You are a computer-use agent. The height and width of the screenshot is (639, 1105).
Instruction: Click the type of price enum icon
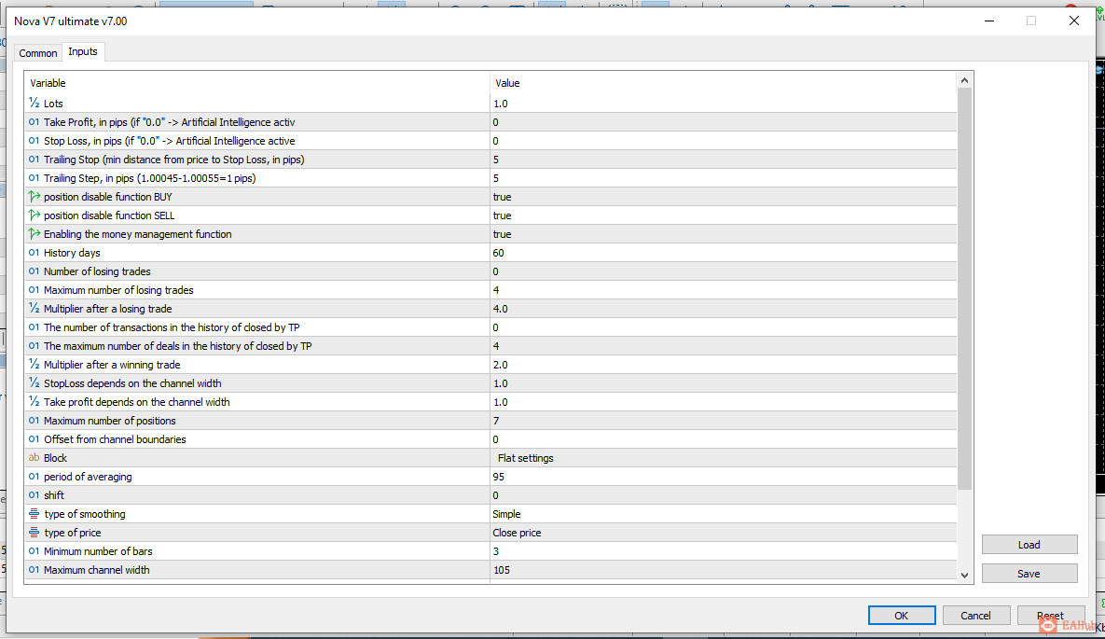click(x=34, y=533)
